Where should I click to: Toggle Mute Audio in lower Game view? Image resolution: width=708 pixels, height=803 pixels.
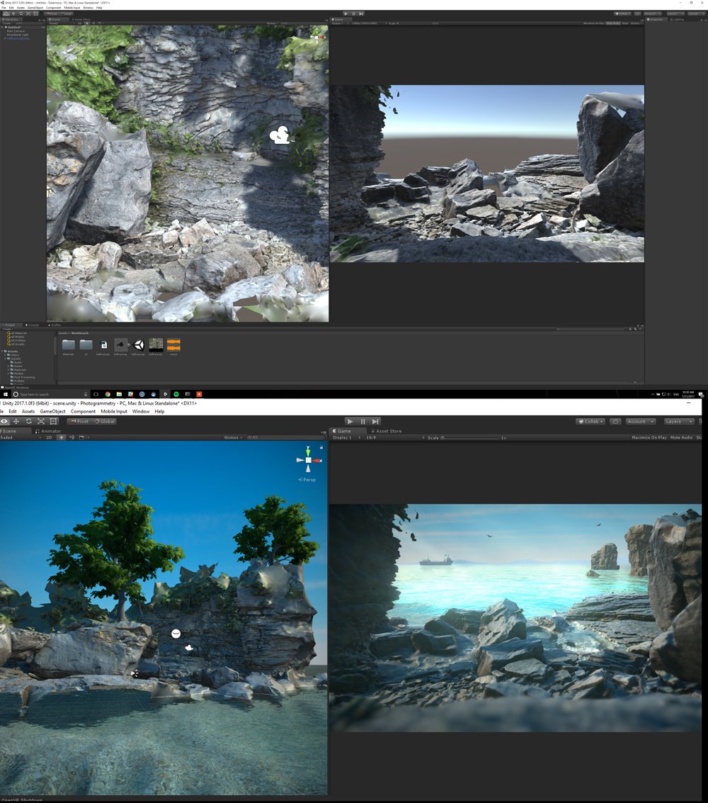point(681,438)
